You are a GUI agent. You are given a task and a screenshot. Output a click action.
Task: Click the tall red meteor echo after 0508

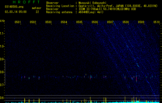coord(137,79)
